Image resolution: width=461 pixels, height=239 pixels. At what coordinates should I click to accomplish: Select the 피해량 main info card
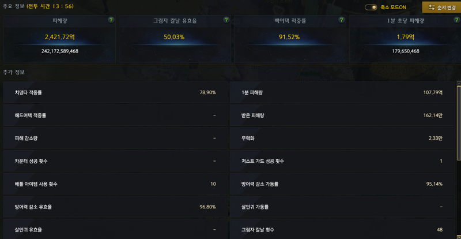point(59,39)
